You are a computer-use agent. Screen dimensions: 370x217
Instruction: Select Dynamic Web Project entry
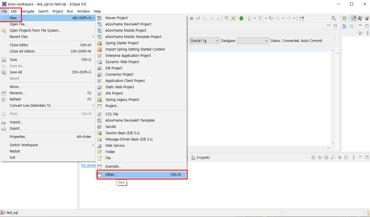point(142,62)
